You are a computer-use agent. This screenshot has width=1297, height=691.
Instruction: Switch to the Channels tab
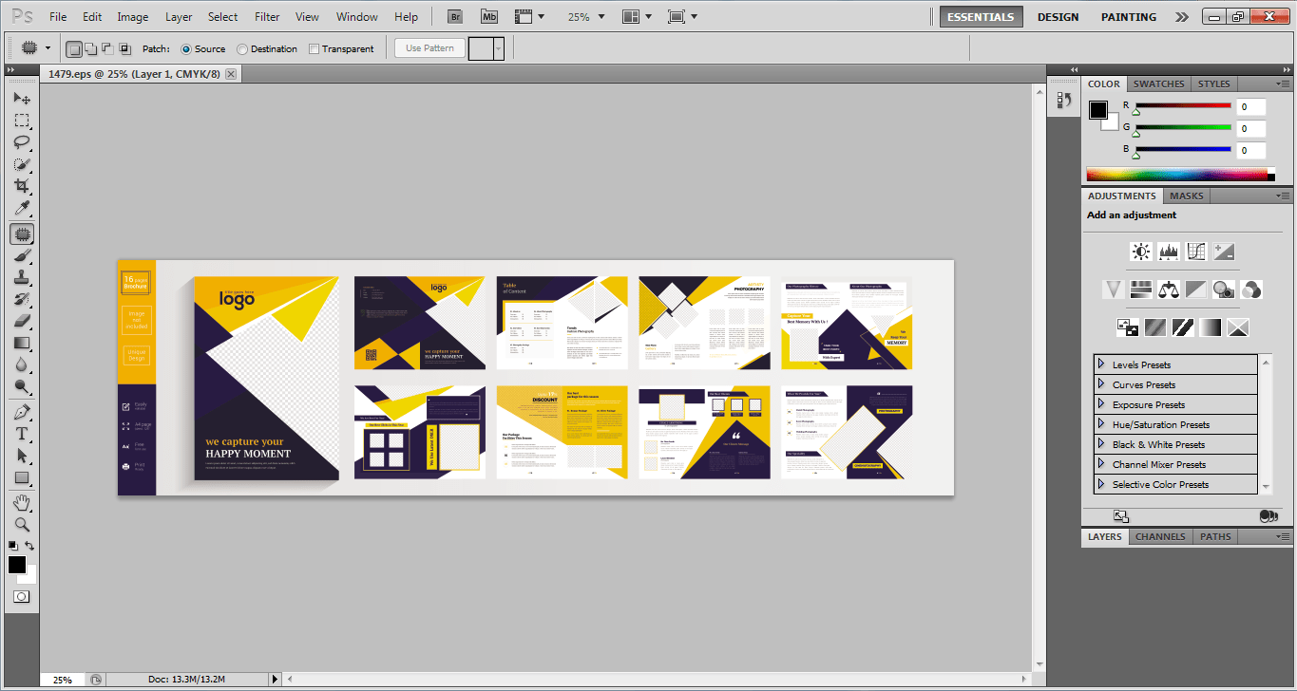point(1160,536)
